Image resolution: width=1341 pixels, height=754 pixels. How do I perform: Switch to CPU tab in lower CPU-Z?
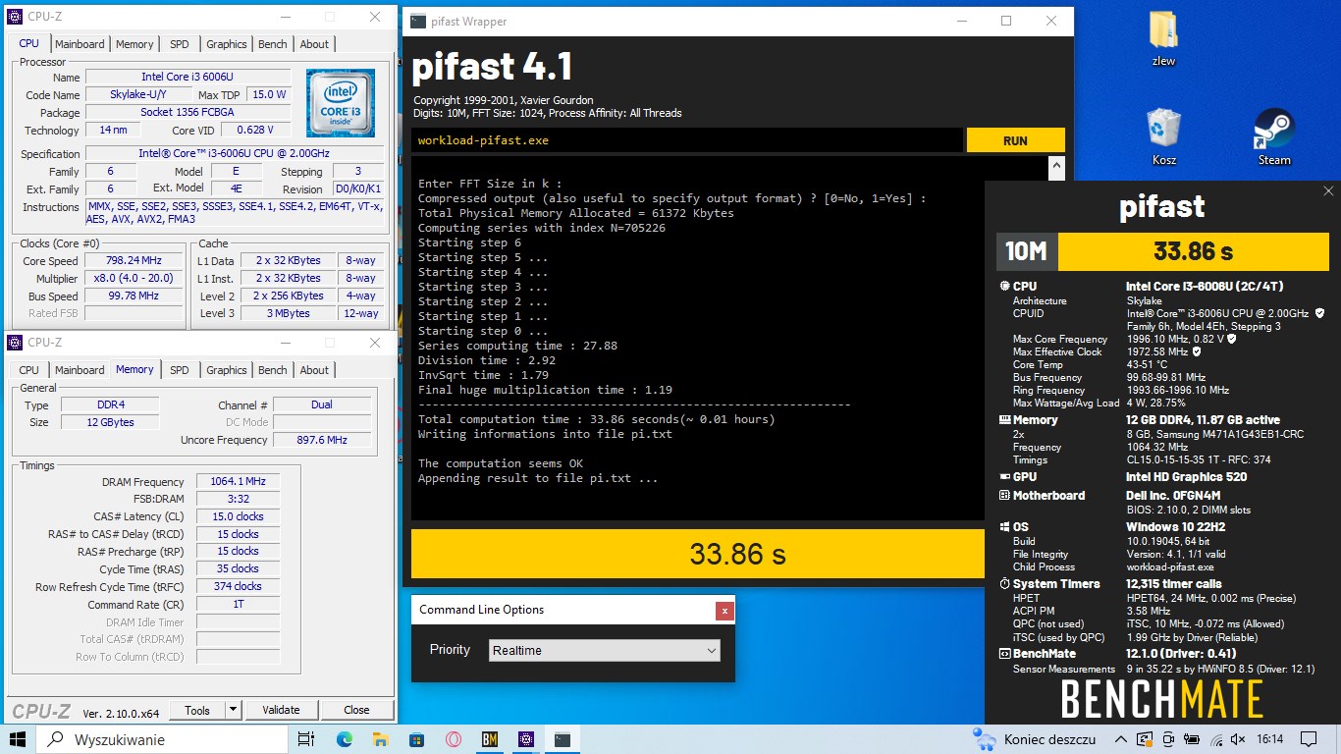pos(29,370)
